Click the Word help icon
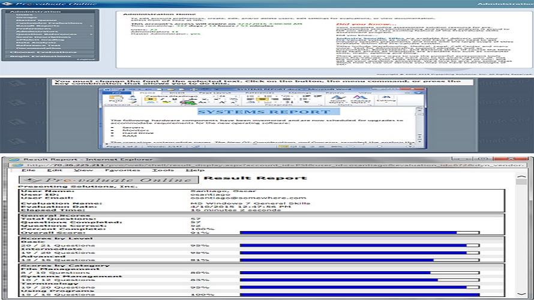This screenshot has width=534, height=300. [418, 92]
